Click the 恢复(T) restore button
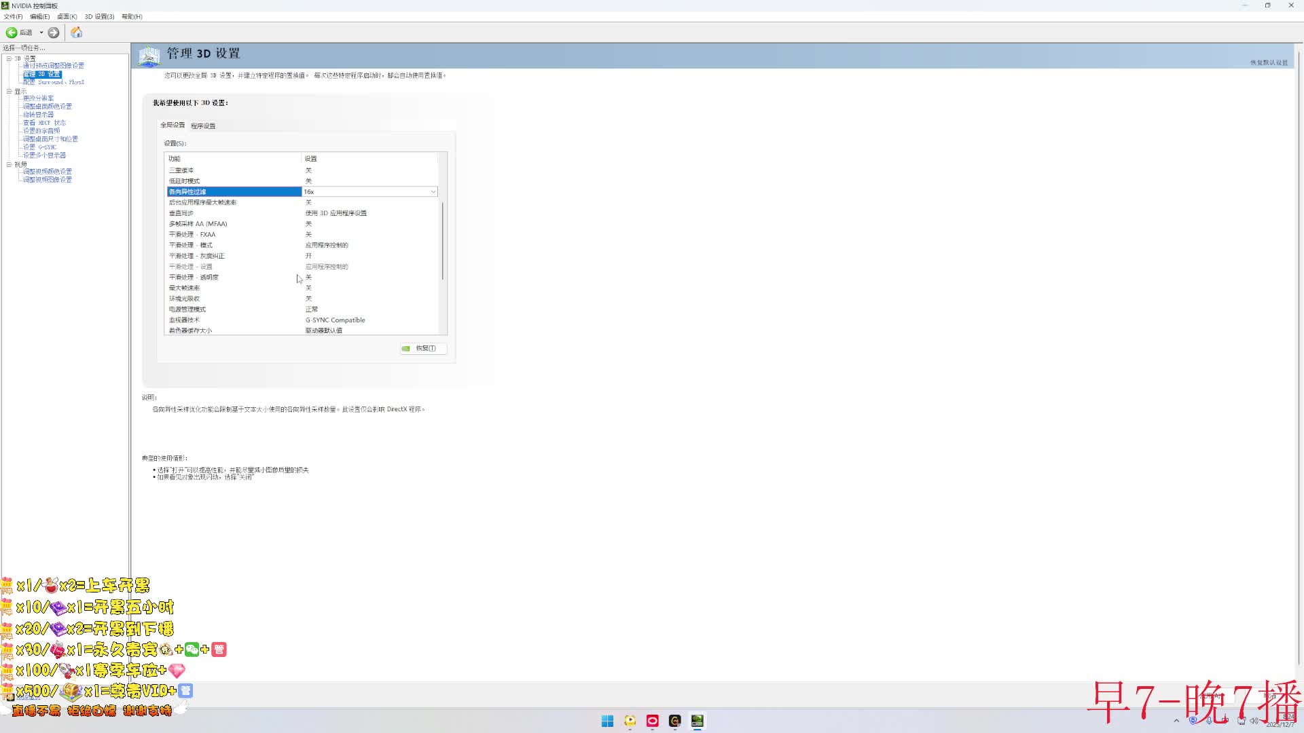 423,348
